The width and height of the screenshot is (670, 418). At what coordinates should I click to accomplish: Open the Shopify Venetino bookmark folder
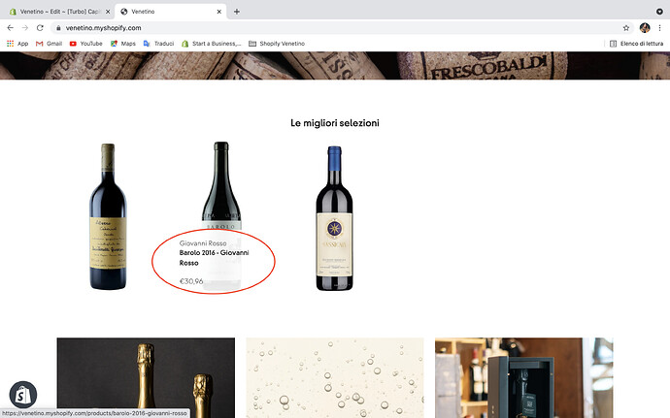coord(277,44)
